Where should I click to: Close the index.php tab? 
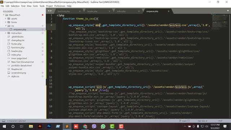139,11
